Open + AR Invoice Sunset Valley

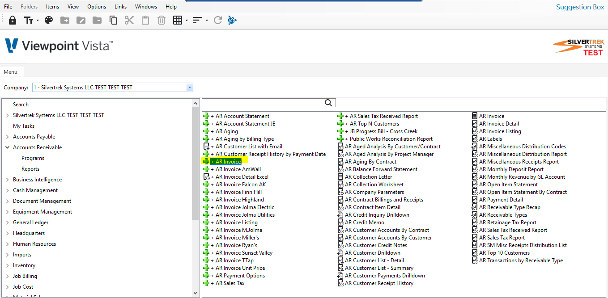coord(242,253)
